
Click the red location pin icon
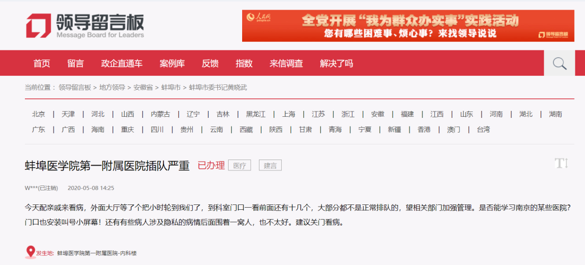click(x=30, y=253)
